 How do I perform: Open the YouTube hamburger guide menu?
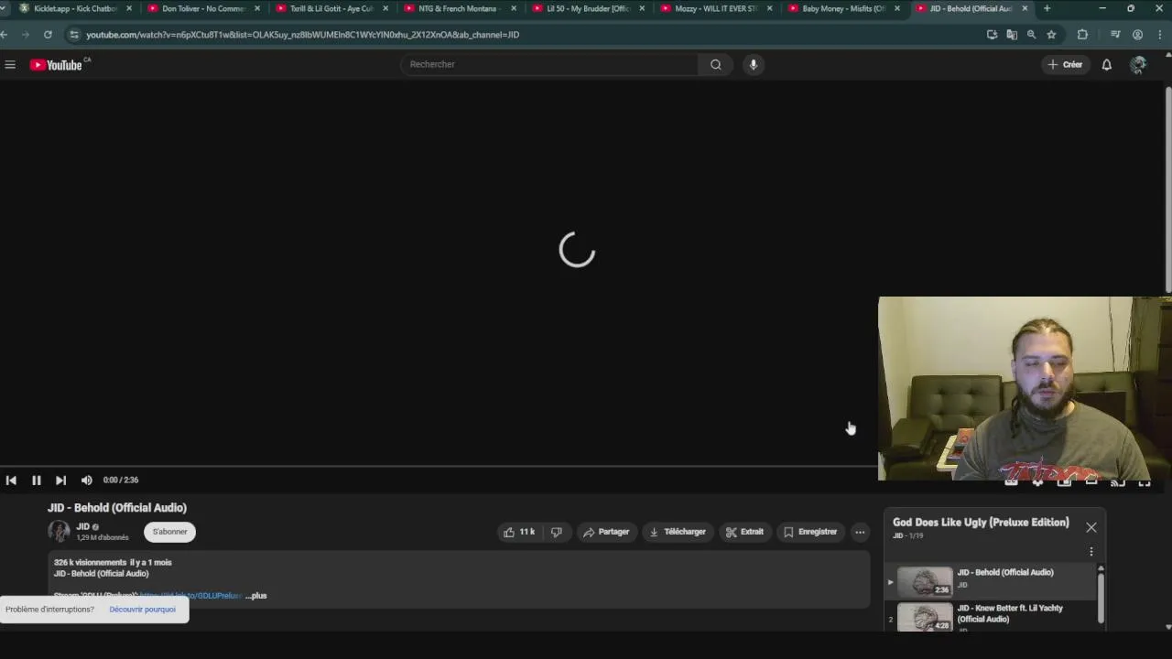point(10,65)
